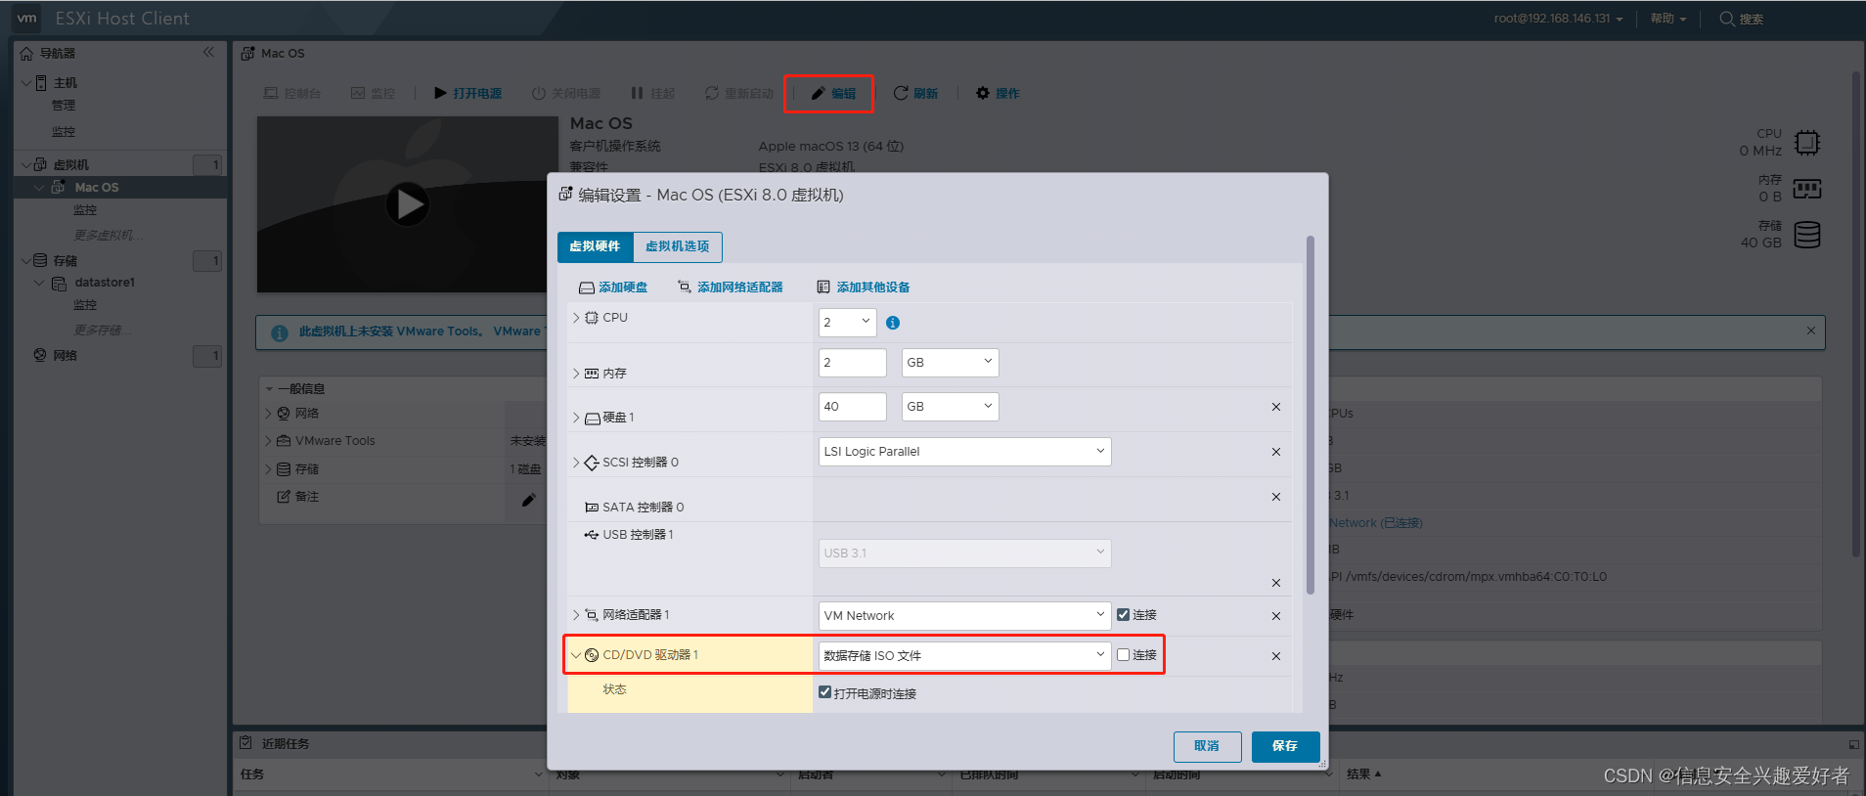
Task: Play the Mac OS console thumbnail
Action: click(x=407, y=204)
